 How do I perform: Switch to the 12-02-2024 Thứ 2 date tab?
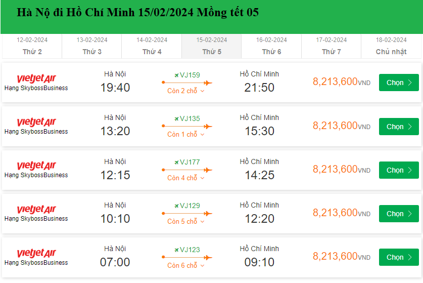32,46
